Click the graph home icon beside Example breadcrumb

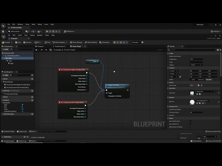pos(51,50)
